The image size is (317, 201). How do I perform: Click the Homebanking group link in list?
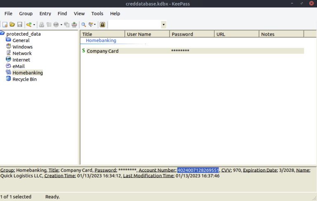point(101,41)
